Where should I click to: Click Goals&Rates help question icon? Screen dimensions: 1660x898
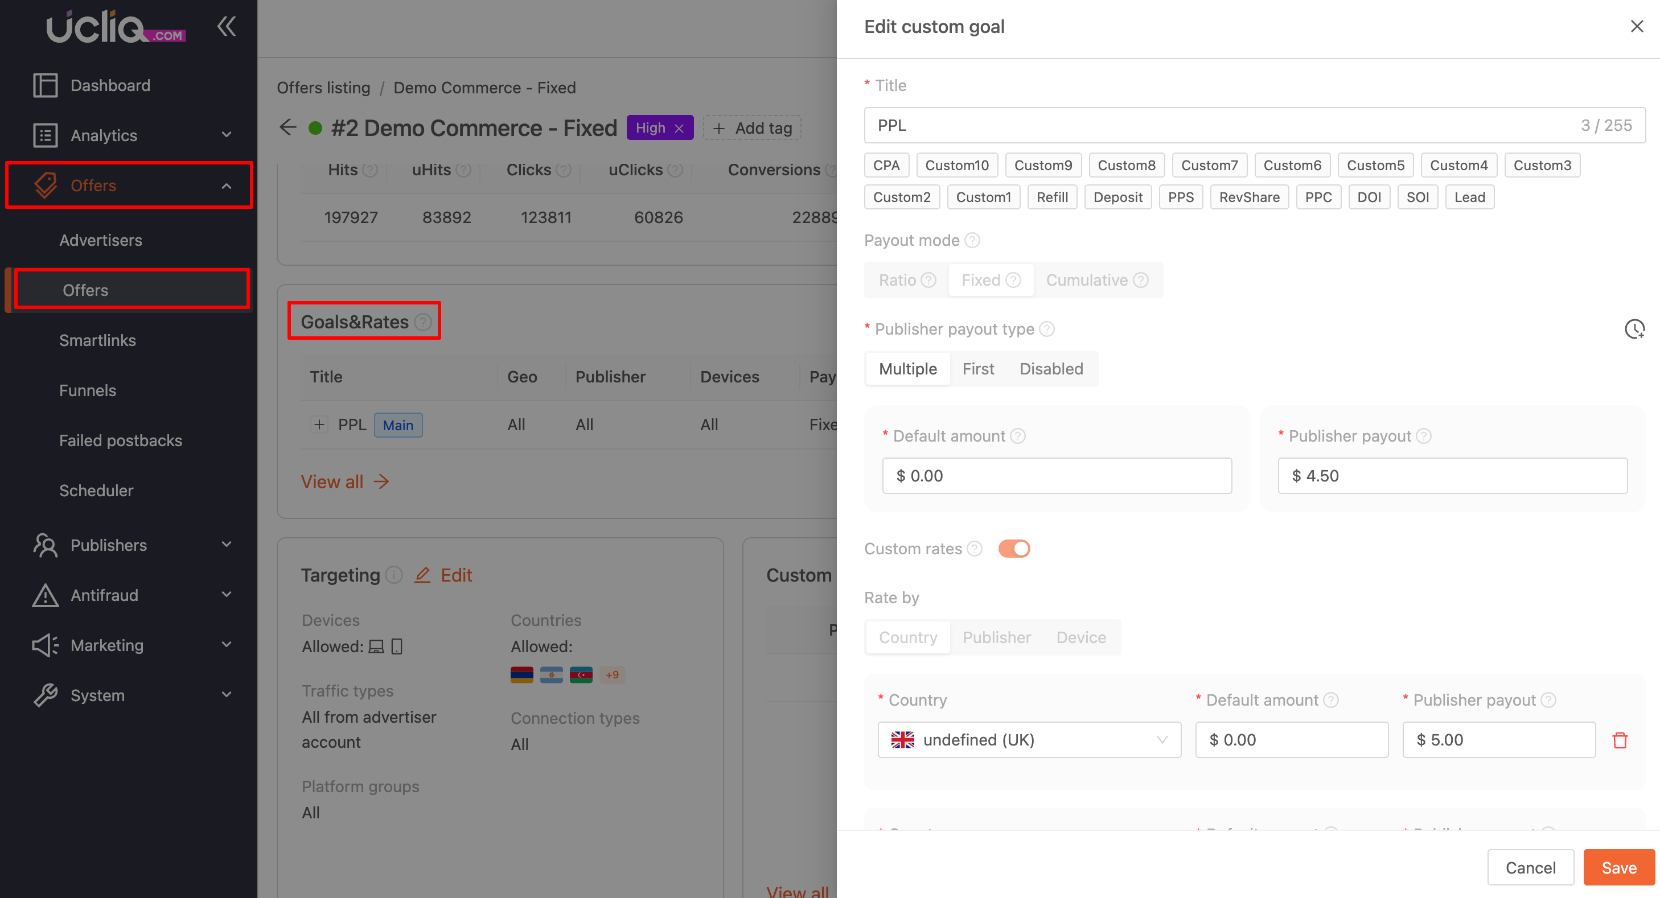click(423, 322)
